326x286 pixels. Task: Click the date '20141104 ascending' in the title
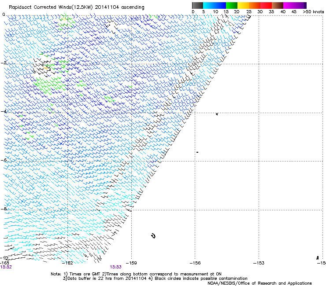point(119,7)
